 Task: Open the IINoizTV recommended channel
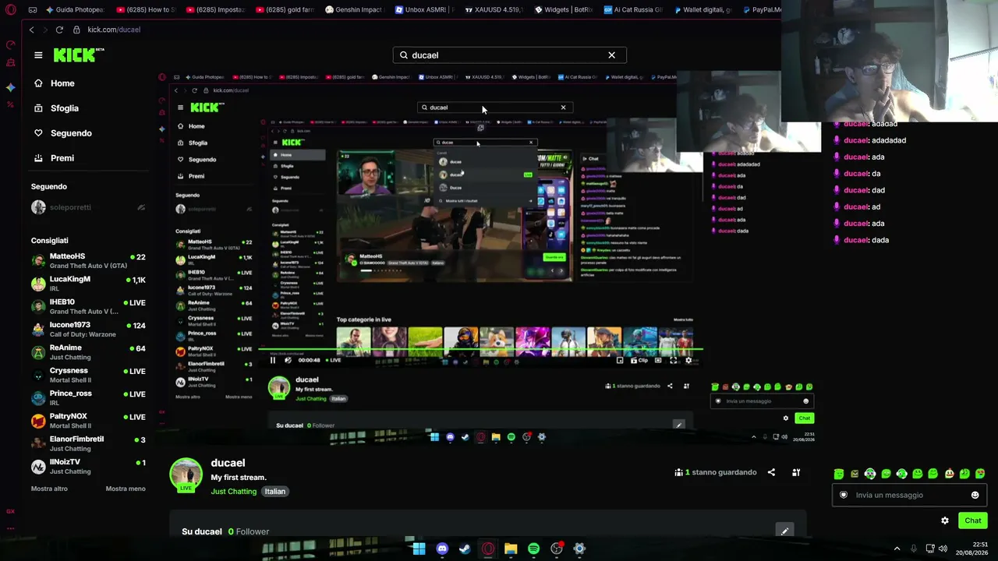[88, 466]
